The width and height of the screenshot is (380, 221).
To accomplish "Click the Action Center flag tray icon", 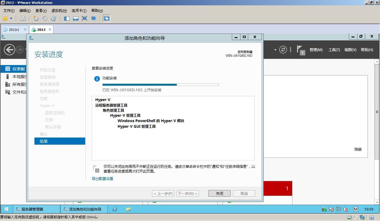I will 331,209.
